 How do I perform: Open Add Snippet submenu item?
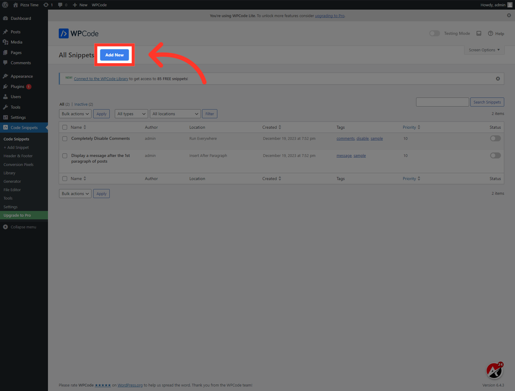pyautogui.click(x=16, y=147)
